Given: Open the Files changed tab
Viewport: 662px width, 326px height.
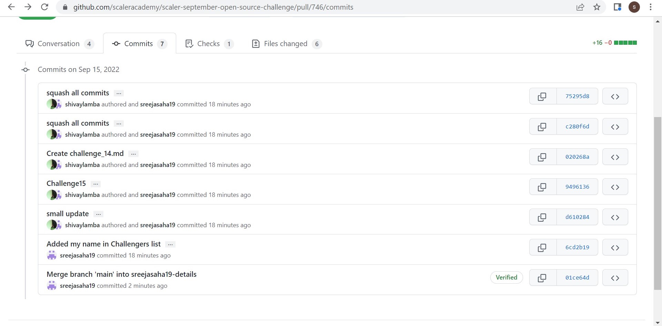Looking at the screenshot, I should [x=287, y=44].
